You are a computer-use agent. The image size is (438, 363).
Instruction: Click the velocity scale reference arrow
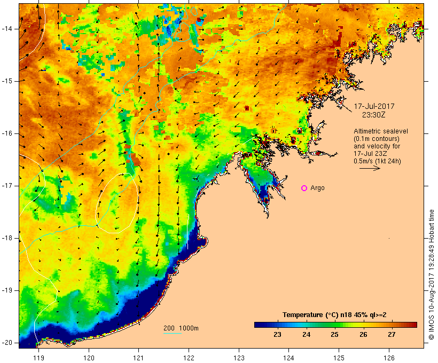tap(370, 168)
